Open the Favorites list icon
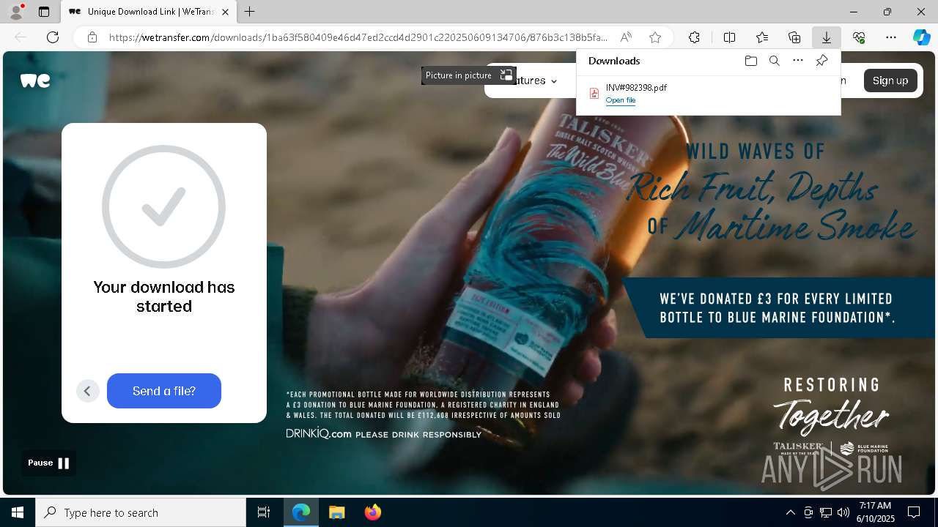Screen dimensions: 938x527 [x=762, y=37]
